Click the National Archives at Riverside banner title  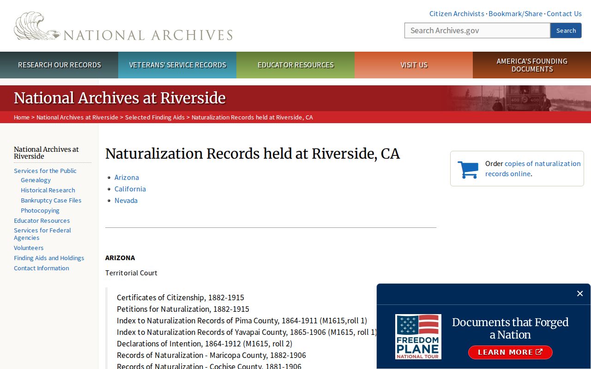click(x=120, y=98)
